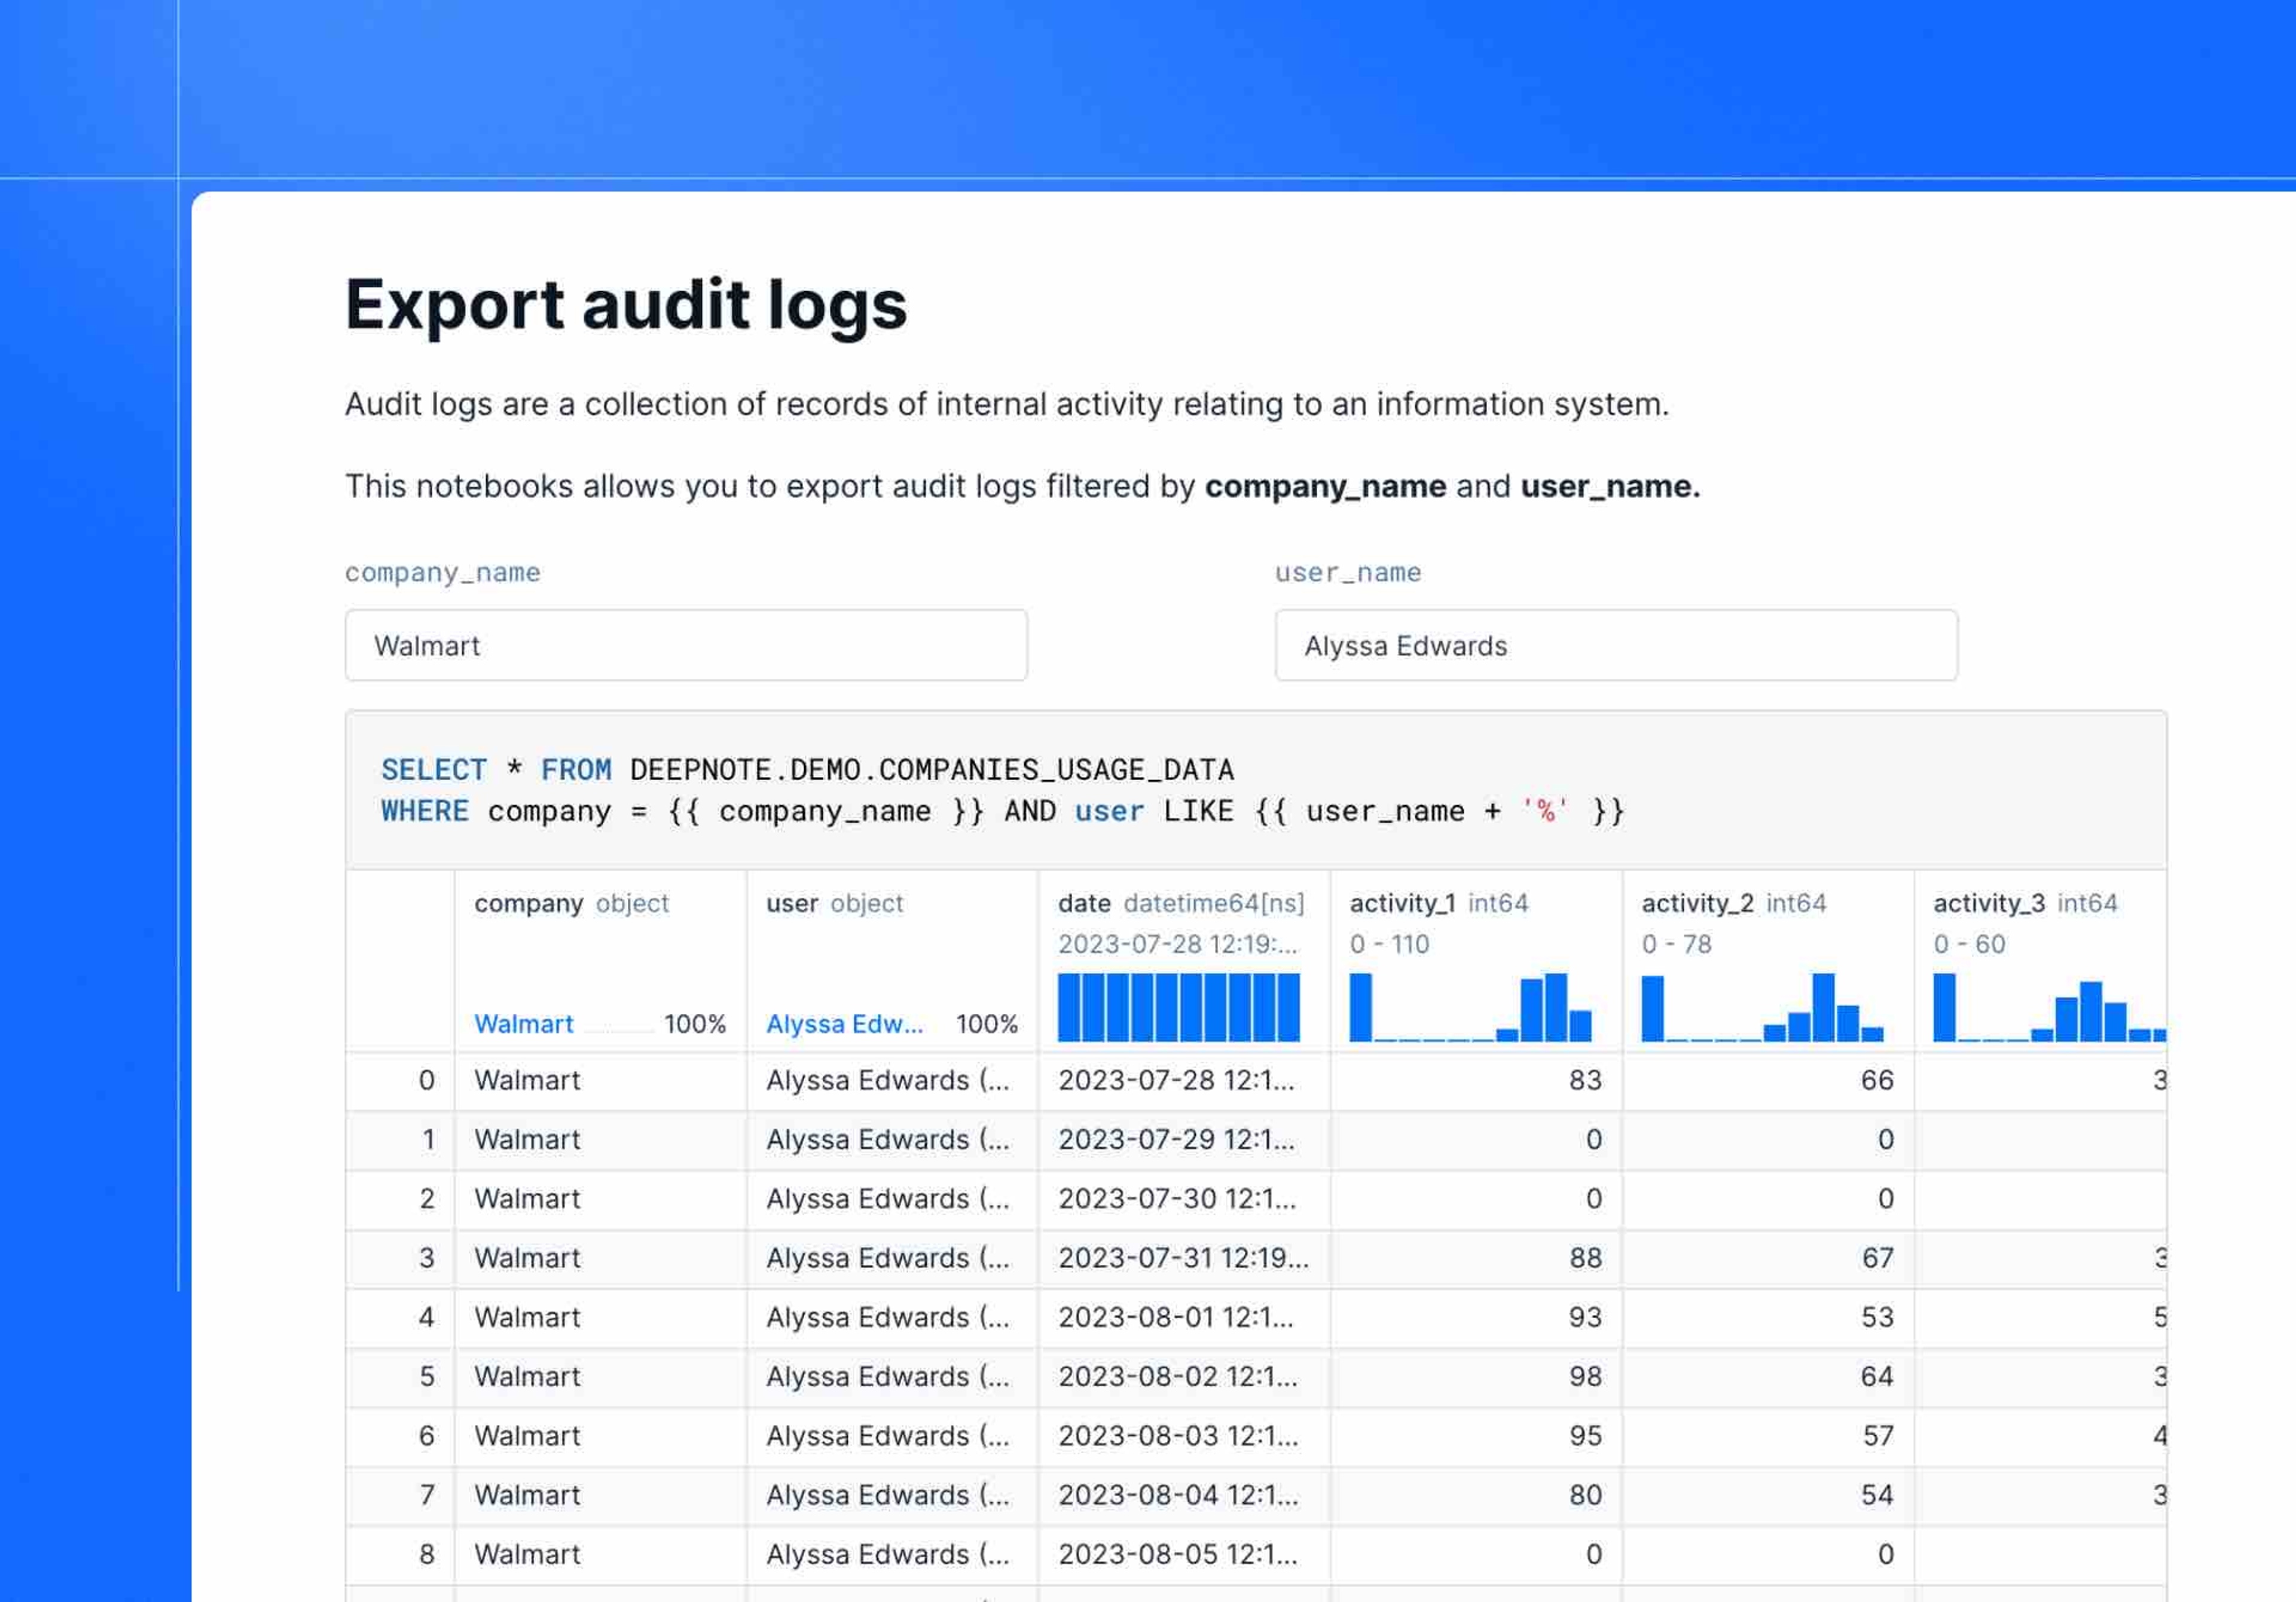Click the company column header

[528, 903]
